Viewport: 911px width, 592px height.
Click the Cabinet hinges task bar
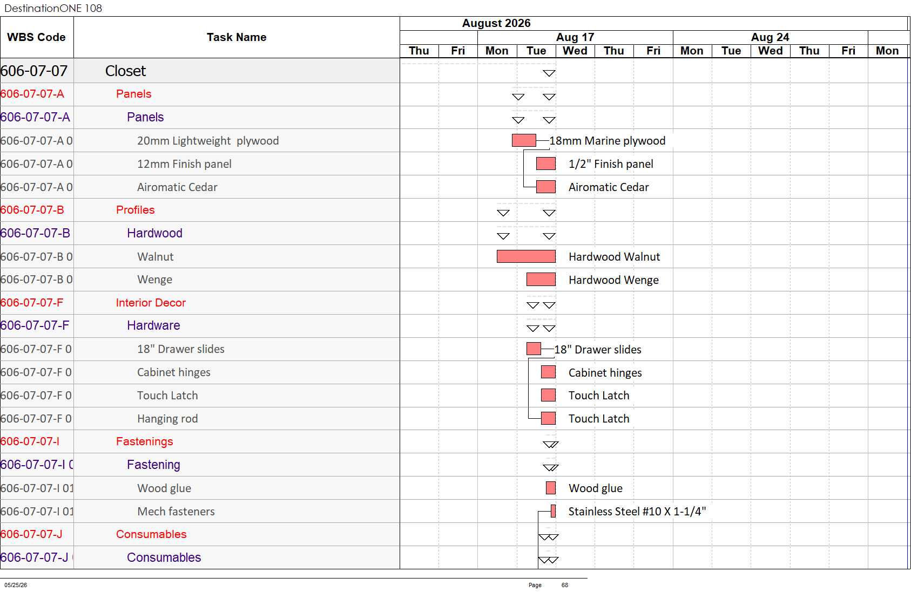[548, 372]
